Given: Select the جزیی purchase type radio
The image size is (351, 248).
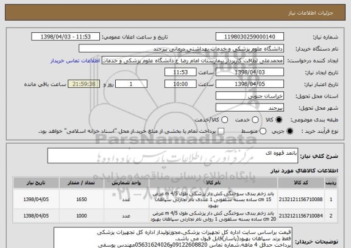Looking at the screenshot, I should pos(289,132).
